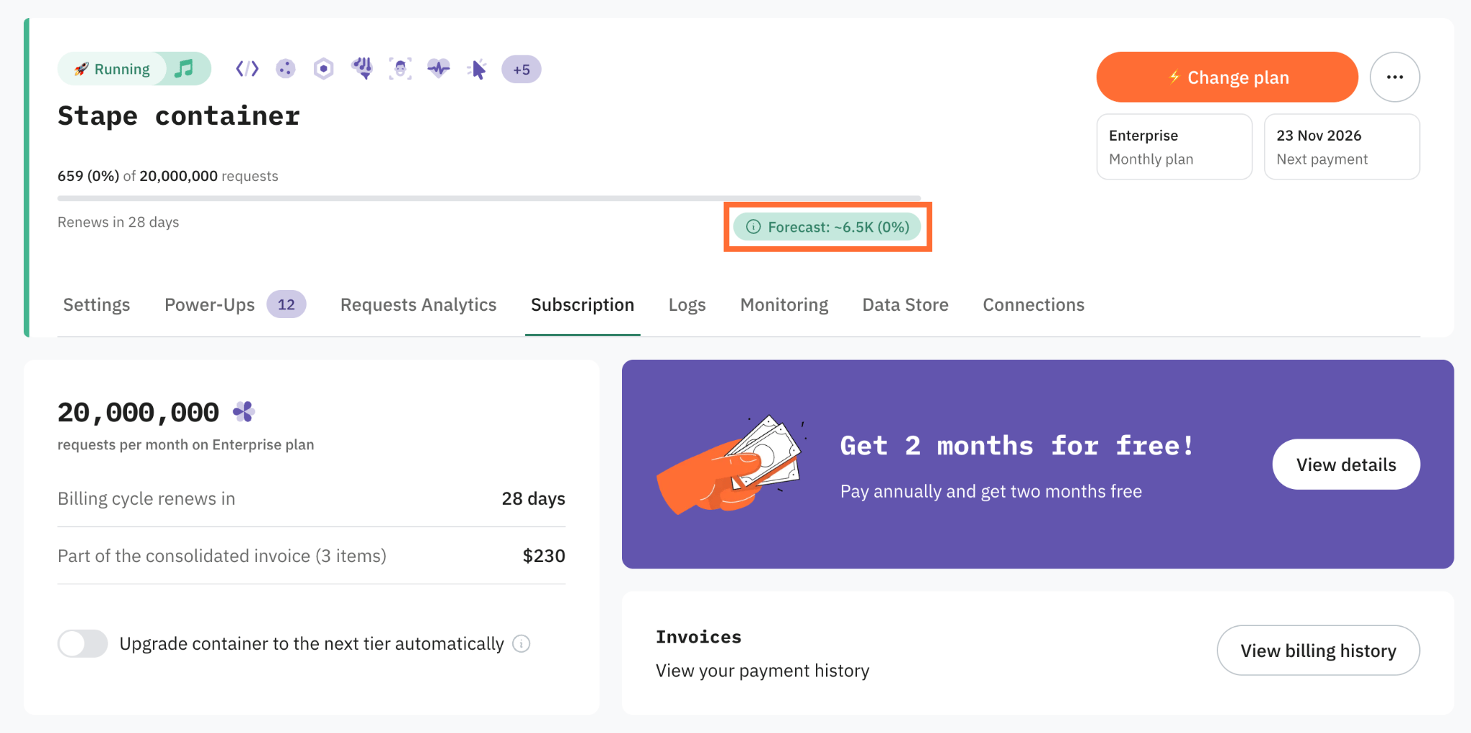1471x733 pixels.
Task: Click the $230 invoice amount
Action: tap(544, 556)
